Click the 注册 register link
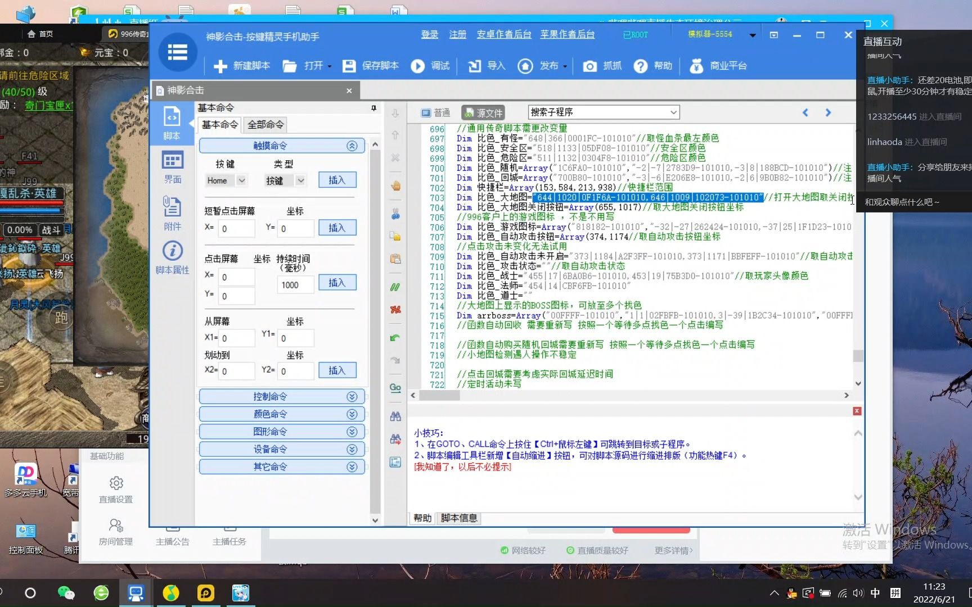 (x=458, y=34)
